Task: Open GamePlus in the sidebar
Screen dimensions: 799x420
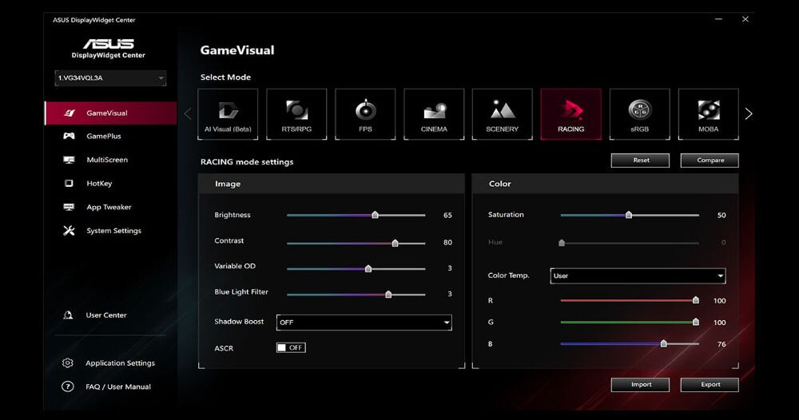Action: pyautogui.click(x=104, y=137)
